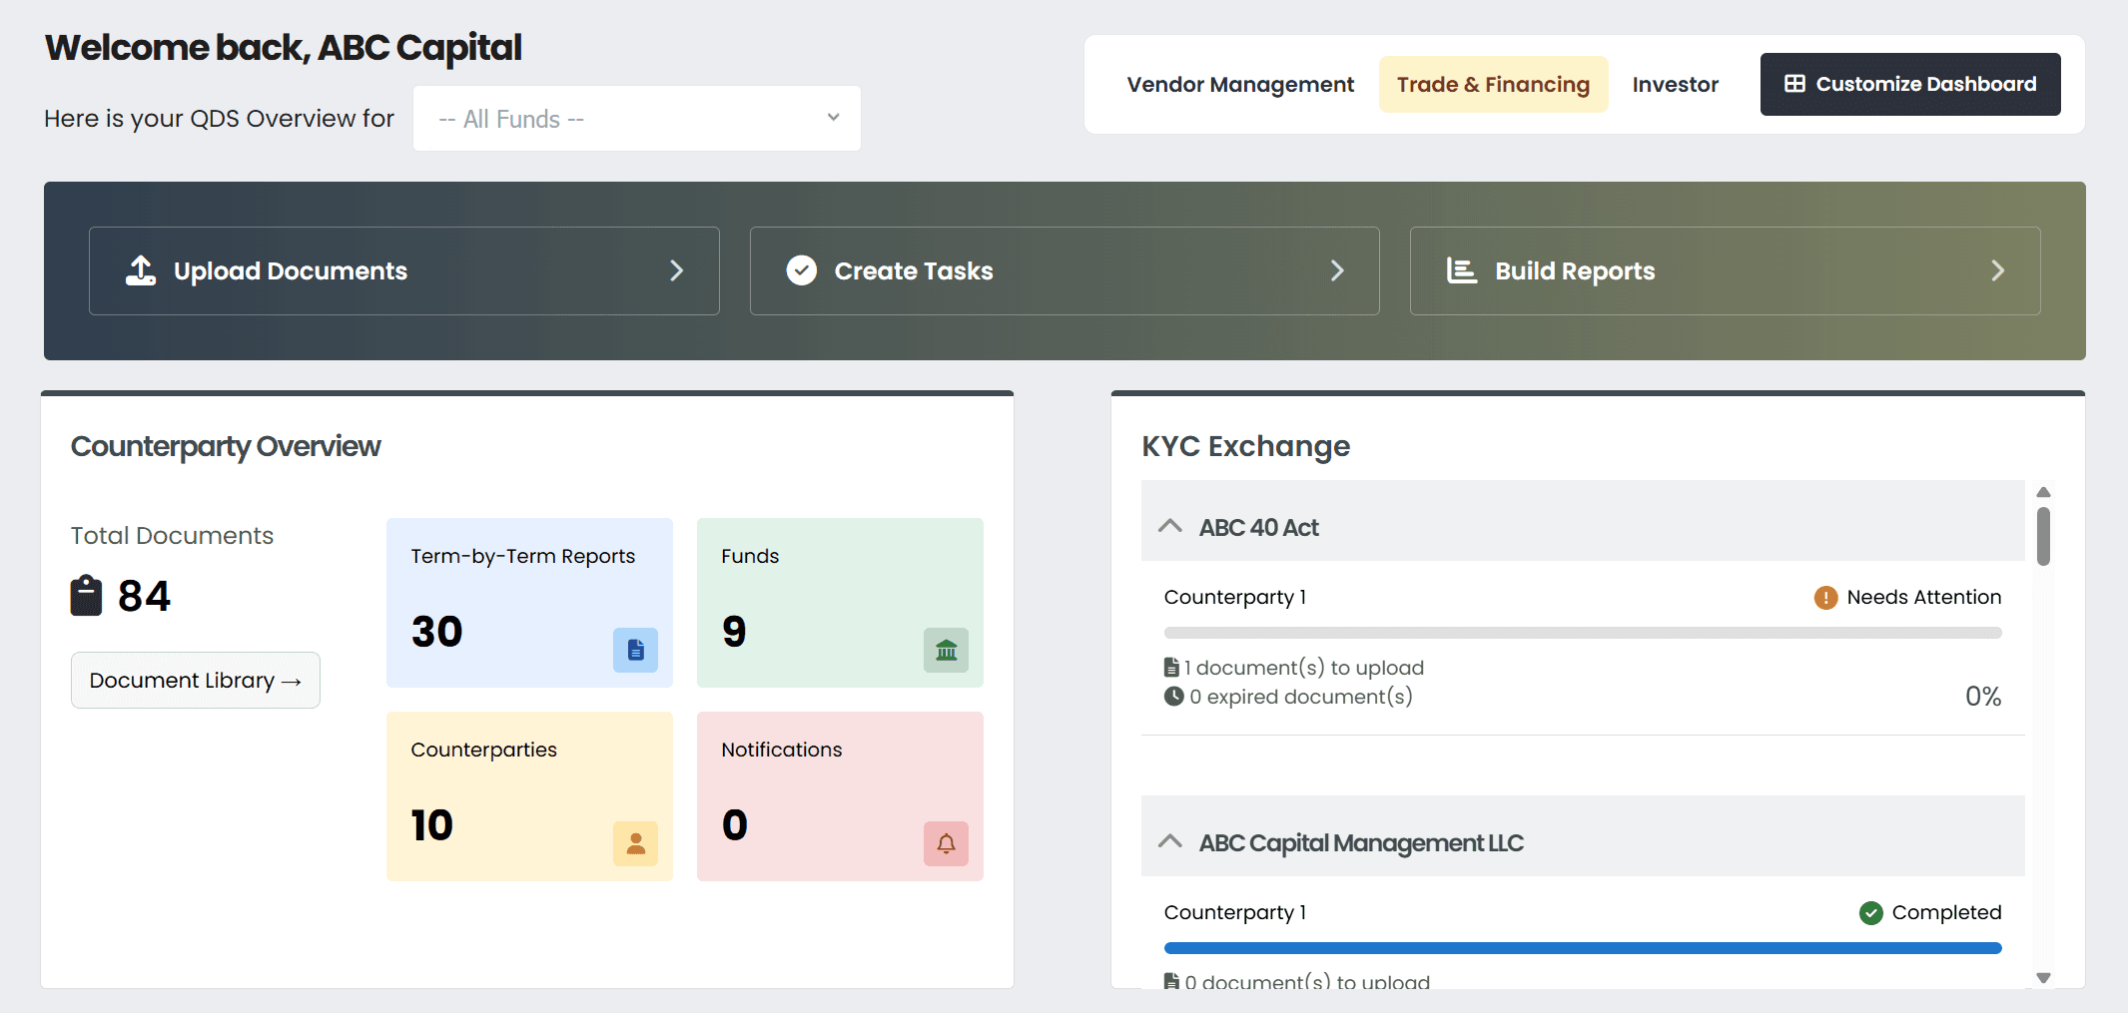2128x1013 pixels.
Task: Click the Counterparty Overview heading
Action: pos(226,446)
